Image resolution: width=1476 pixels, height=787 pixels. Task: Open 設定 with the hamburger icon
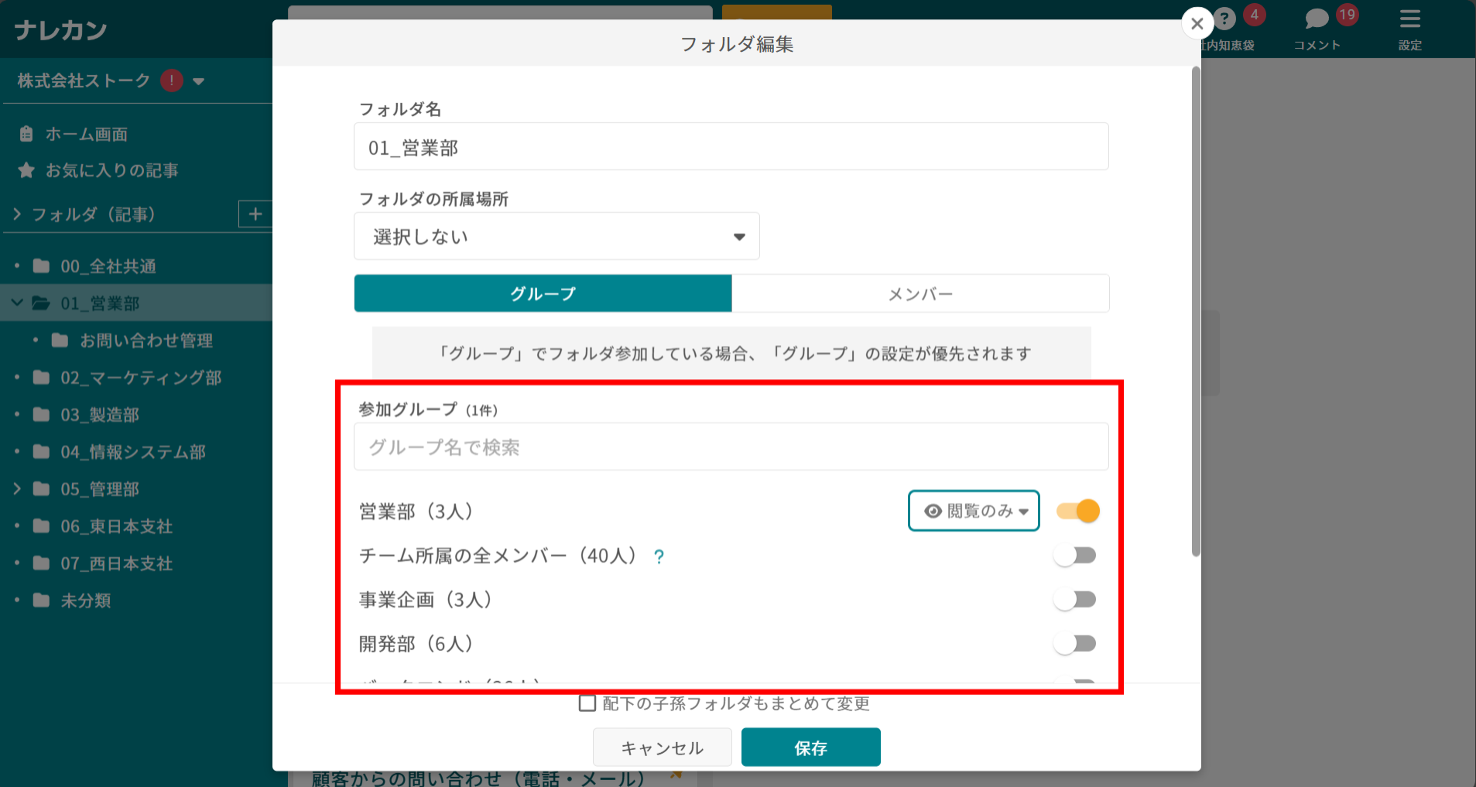1410,20
